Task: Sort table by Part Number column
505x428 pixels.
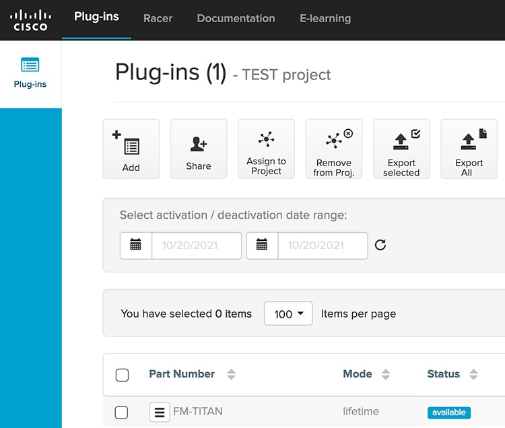Action: (231, 375)
